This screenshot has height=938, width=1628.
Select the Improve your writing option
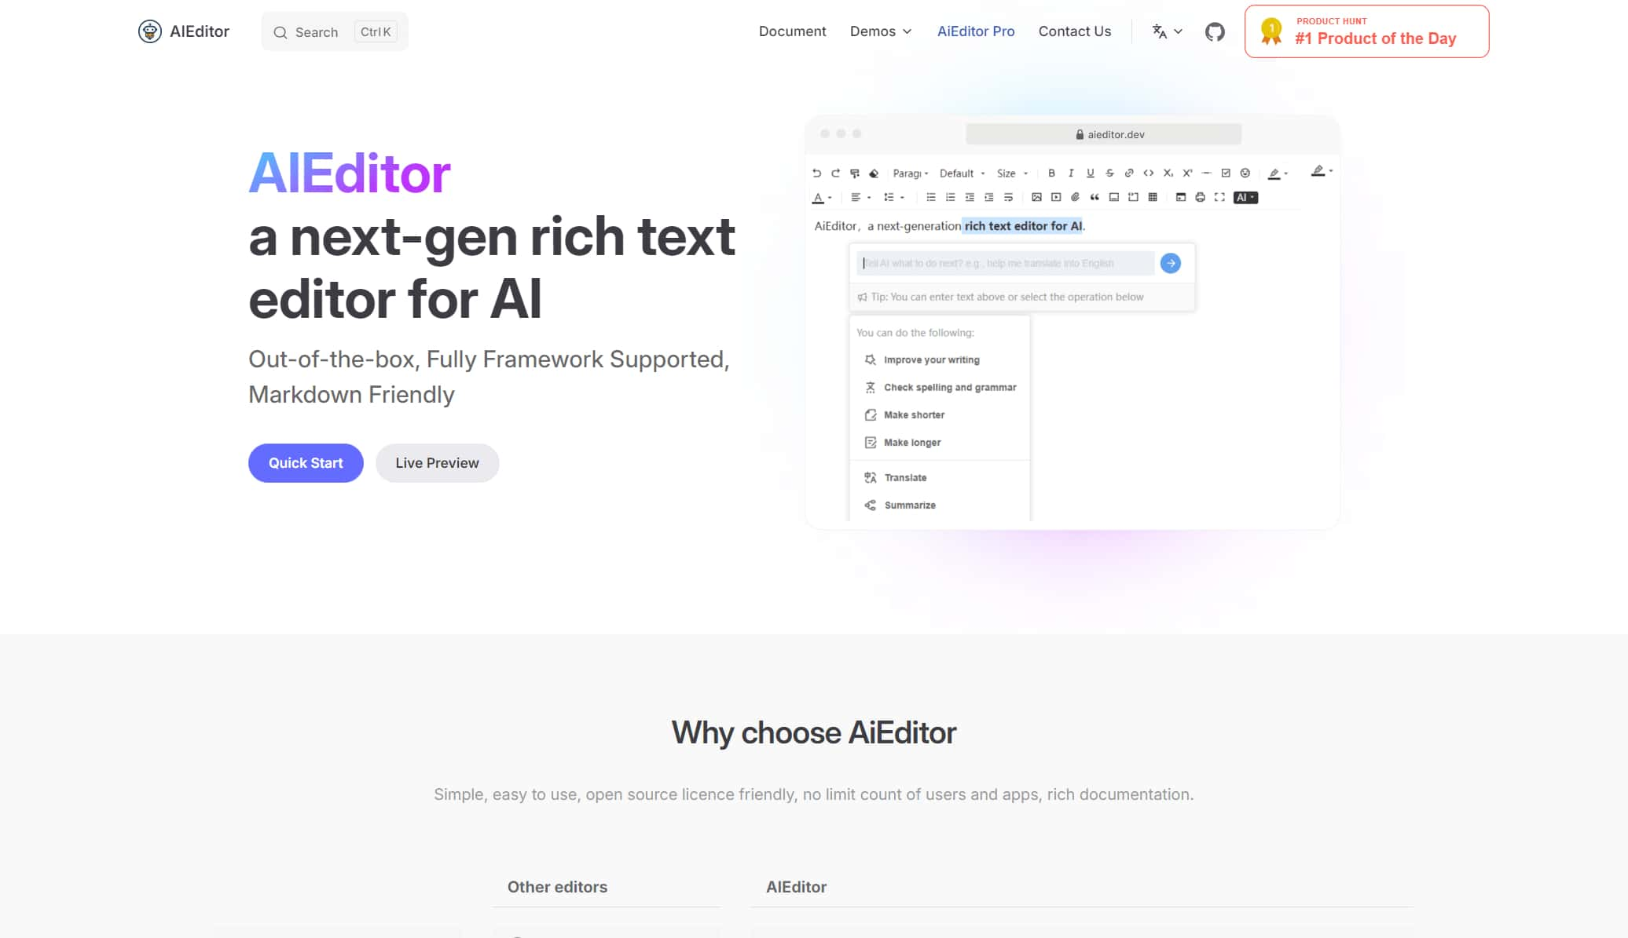click(x=930, y=360)
